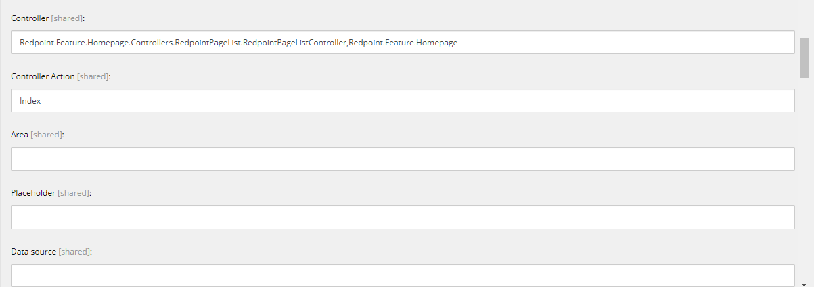
Task: Click the [shared] tag next to Area
Action: pyautogui.click(x=46, y=135)
